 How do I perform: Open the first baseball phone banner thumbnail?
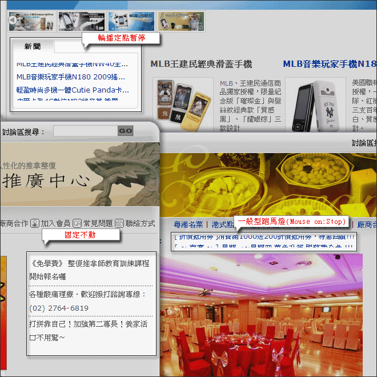coord(32,21)
